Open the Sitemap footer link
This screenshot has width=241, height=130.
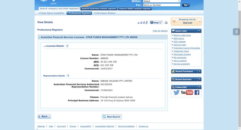[x=41, y=126]
